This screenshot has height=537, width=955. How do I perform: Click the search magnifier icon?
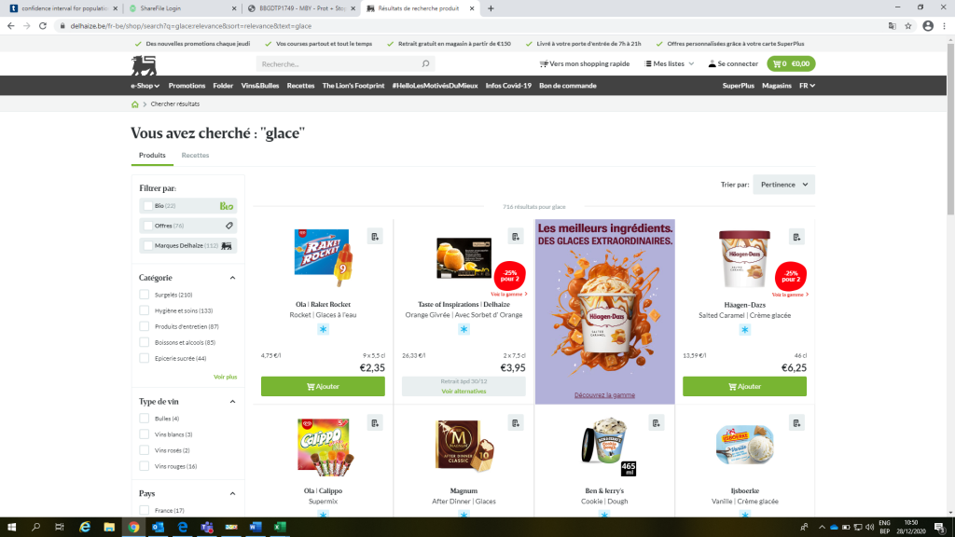(425, 63)
